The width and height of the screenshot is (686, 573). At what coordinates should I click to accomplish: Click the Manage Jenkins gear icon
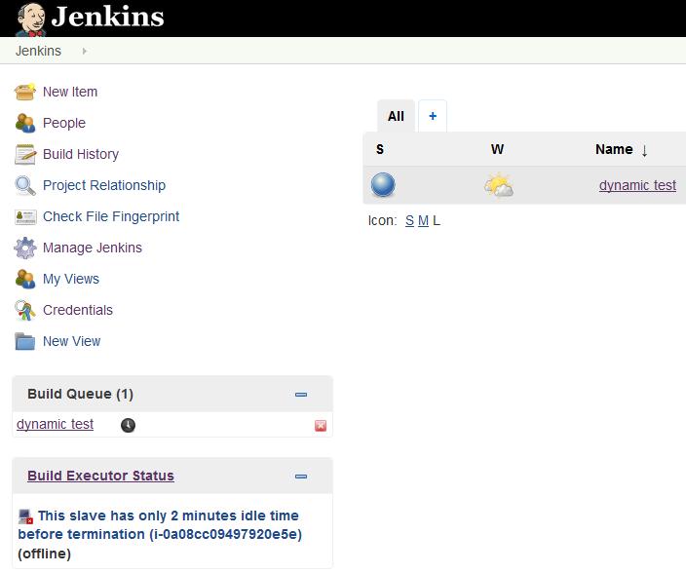coord(25,248)
